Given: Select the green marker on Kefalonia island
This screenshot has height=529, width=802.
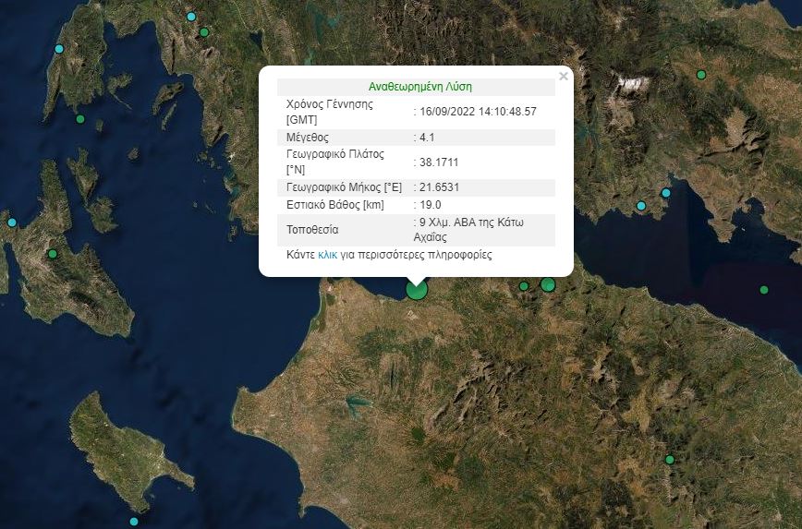Looking at the screenshot, I should click(52, 254).
